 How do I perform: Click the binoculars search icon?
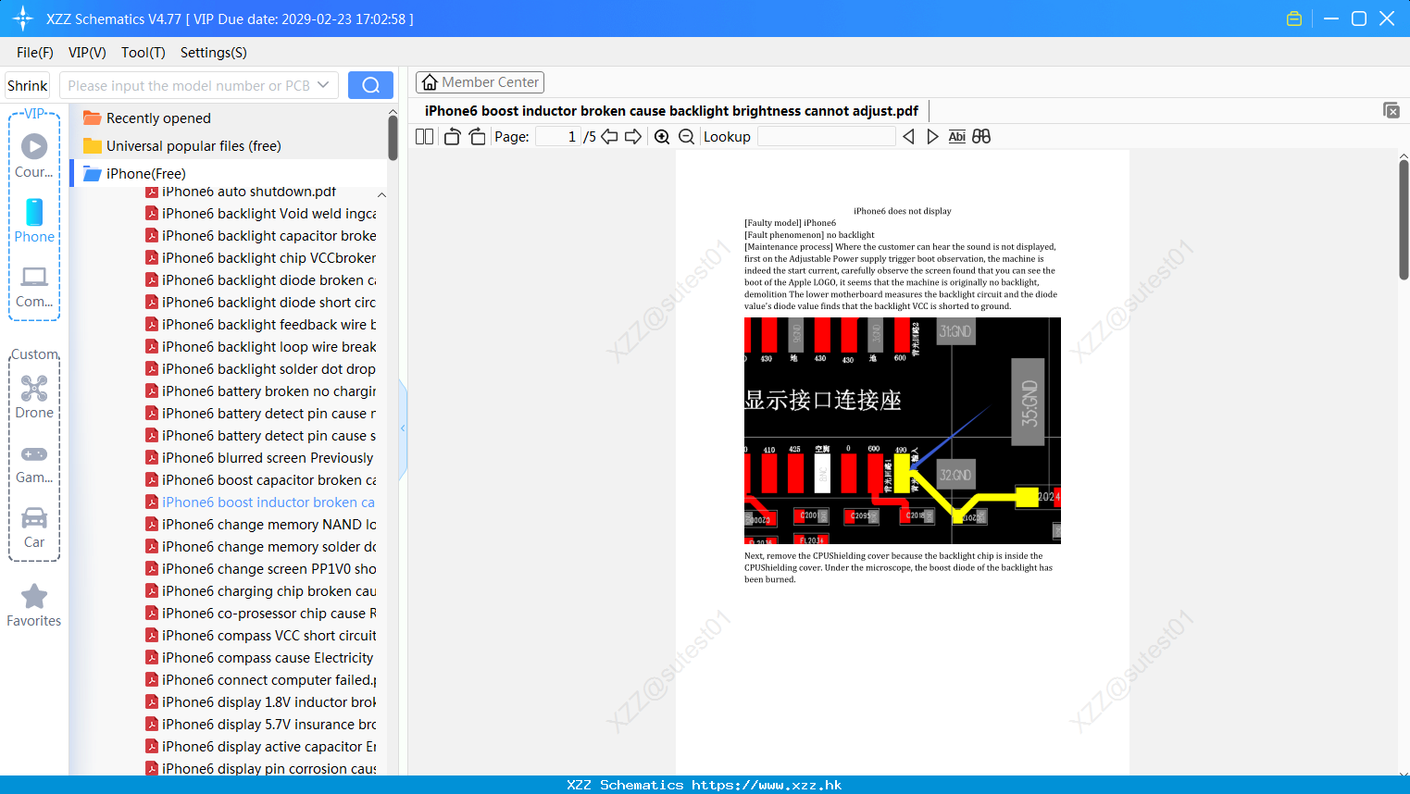pos(981,137)
